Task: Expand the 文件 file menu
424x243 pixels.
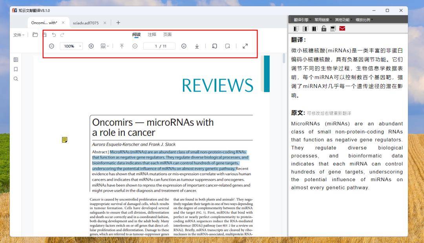Action: click(x=18, y=35)
